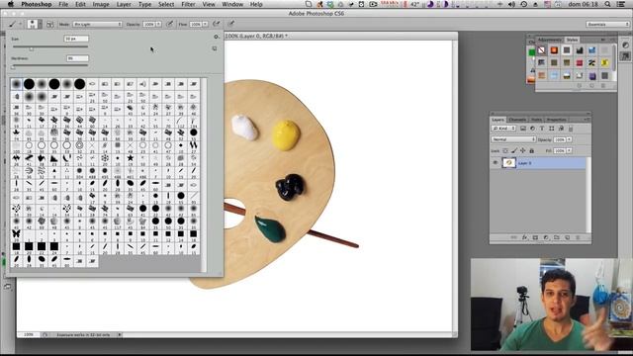
Task: Click the brush Hardness slider handle
Action: pyautogui.click(x=13, y=67)
